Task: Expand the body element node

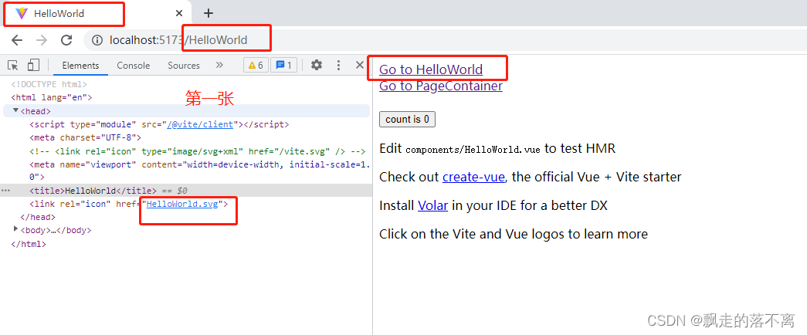Action: click(x=15, y=228)
